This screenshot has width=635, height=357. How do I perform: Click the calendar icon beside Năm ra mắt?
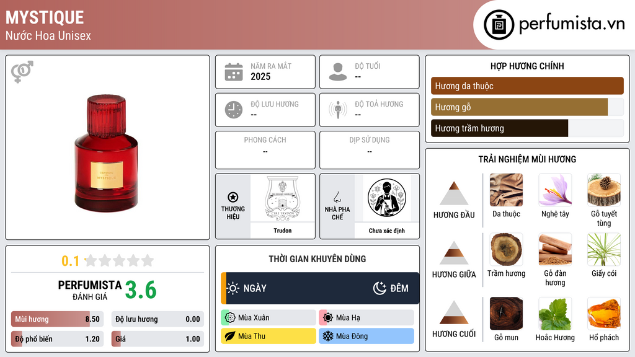tap(234, 72)
